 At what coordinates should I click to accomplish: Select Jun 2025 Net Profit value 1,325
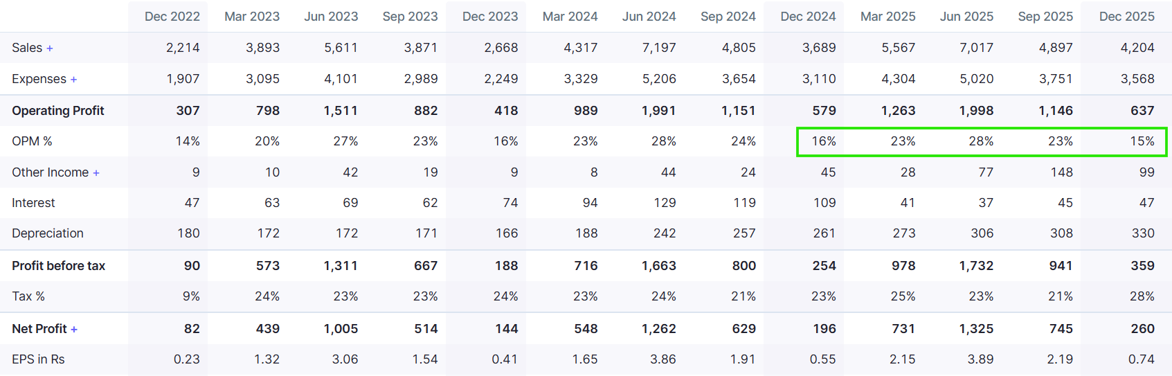976,329
